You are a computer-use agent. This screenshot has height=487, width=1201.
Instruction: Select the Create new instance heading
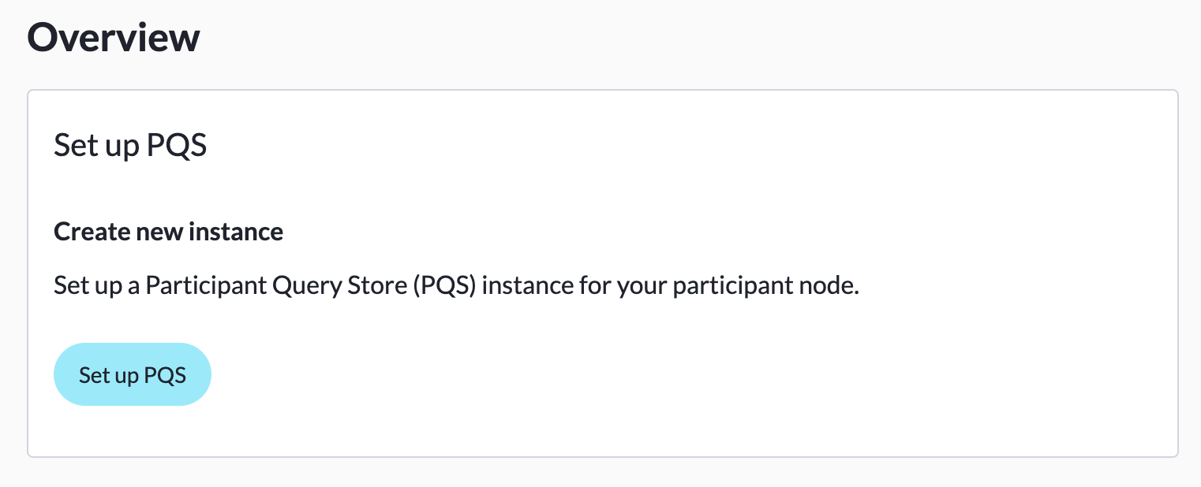168,231
